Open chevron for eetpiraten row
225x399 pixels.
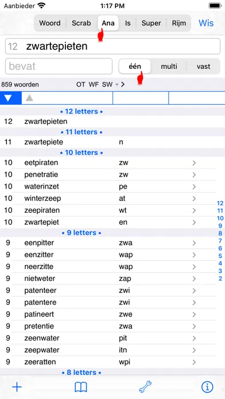pyautogui.click(x=194, y=163)
